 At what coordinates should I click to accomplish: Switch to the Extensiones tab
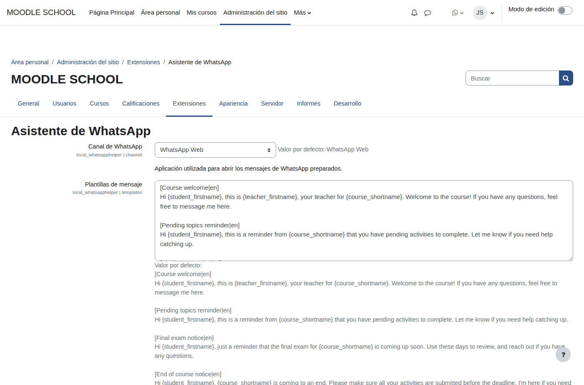(189, 103)
